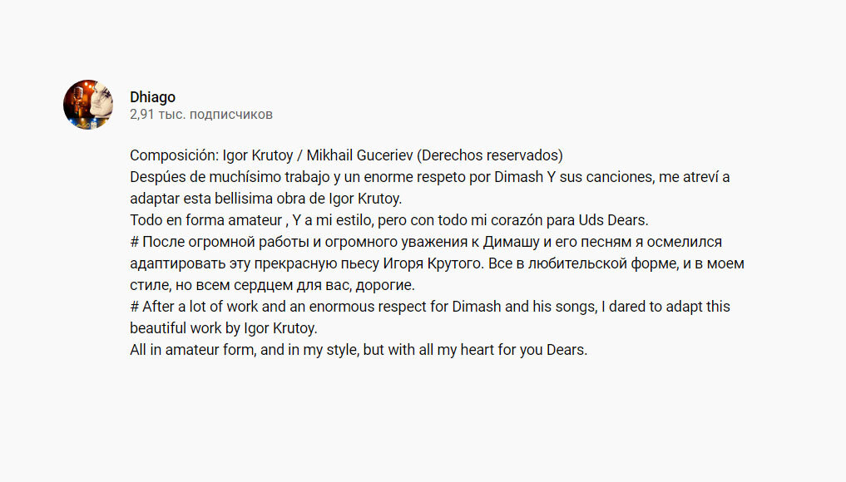Click the line Todo en forma amateur
Screen dimensions: 846x482
coord(389,220)
